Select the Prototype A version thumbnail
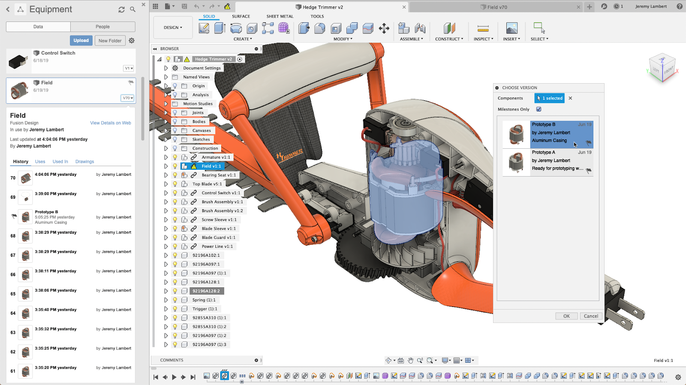Image resolution: width=686 pixels, height=385 pixels. coord(516,162)
